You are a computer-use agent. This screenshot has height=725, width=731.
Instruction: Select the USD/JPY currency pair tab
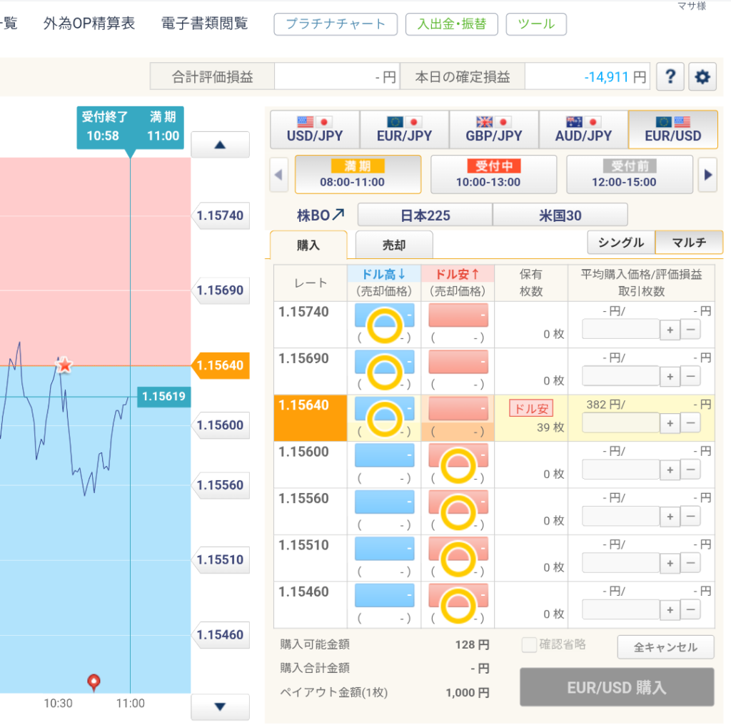tap(315, 129)
